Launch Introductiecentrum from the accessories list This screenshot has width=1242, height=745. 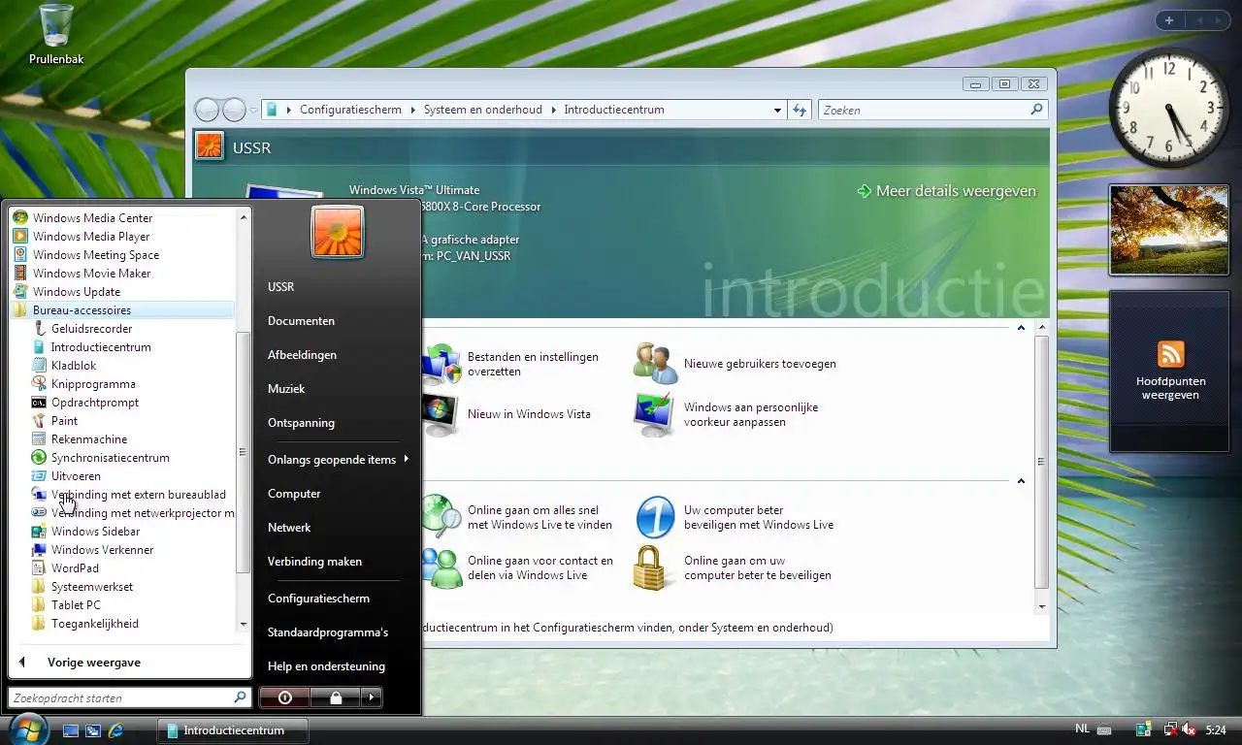coord(91,347)
